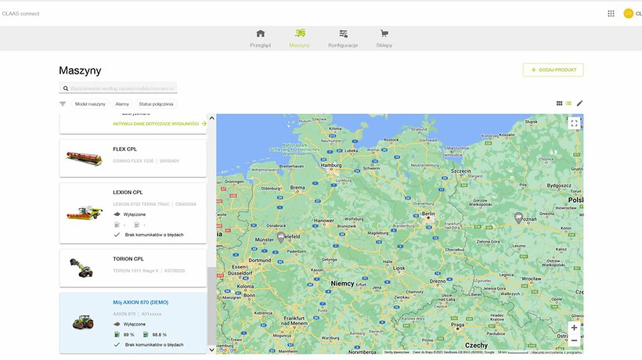
Task: Zoom in on the map
Action: (574, 328)
